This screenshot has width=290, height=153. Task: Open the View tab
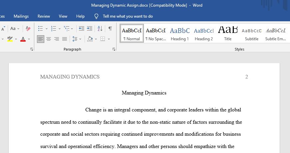(x=63, y=16)
